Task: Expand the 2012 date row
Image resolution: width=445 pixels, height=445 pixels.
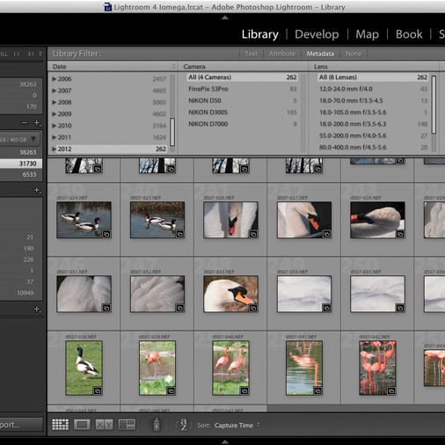Action: [x=55, y=149]
